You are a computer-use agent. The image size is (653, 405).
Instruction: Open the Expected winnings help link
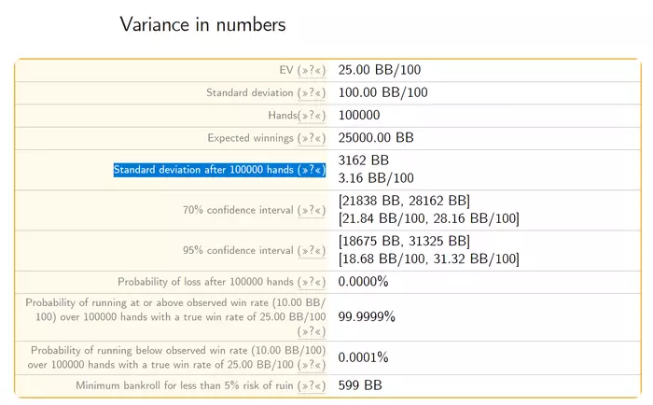pos(312,138)
